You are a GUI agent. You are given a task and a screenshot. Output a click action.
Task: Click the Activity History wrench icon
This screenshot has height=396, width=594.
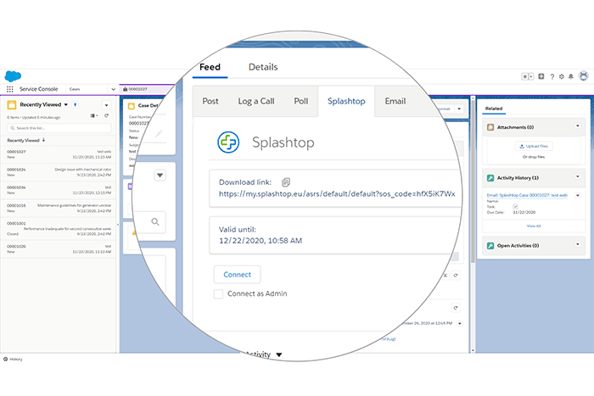[x=490, y=178]
